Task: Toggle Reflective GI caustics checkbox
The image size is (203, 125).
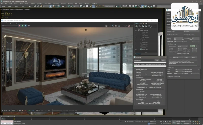Action: pos(184,35)
